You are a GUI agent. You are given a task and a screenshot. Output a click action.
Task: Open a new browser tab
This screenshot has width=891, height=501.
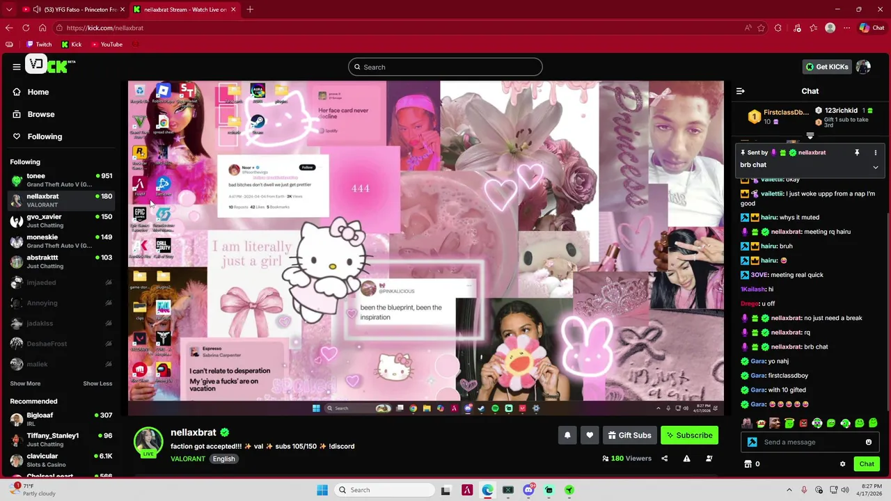pos(250,10)
